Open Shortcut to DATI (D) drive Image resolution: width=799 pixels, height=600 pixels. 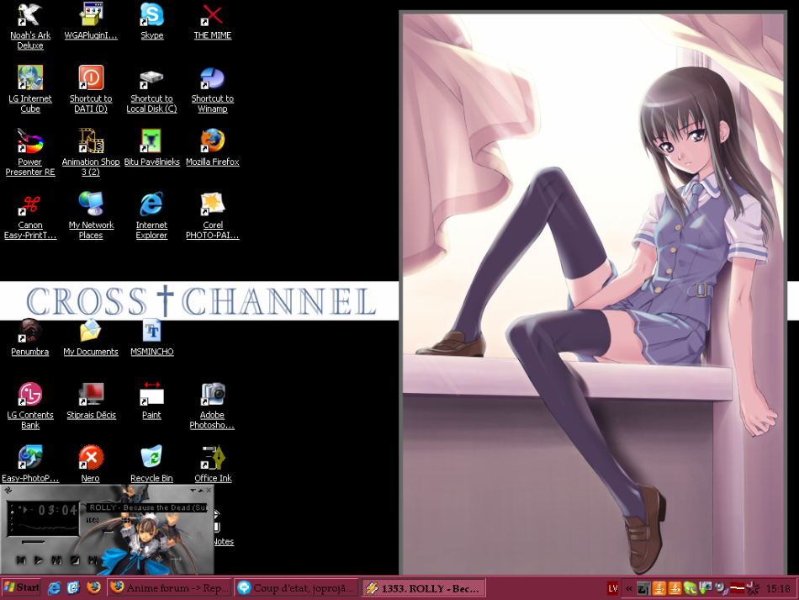pos(91,89)
